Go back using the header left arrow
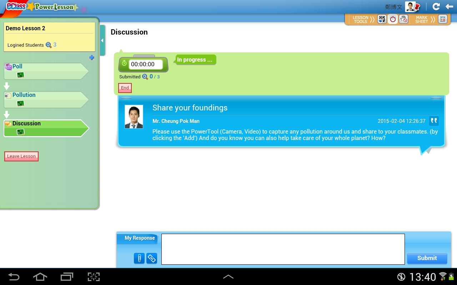The width and height of the screenshot is (457, 285). pos(449,6)
